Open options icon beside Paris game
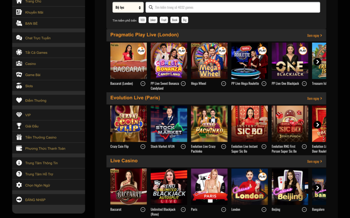 pos(224,209)
